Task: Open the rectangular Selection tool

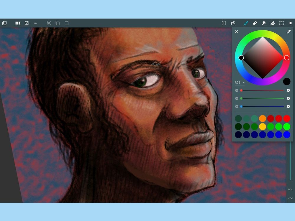Action: (x=282, y=23)
